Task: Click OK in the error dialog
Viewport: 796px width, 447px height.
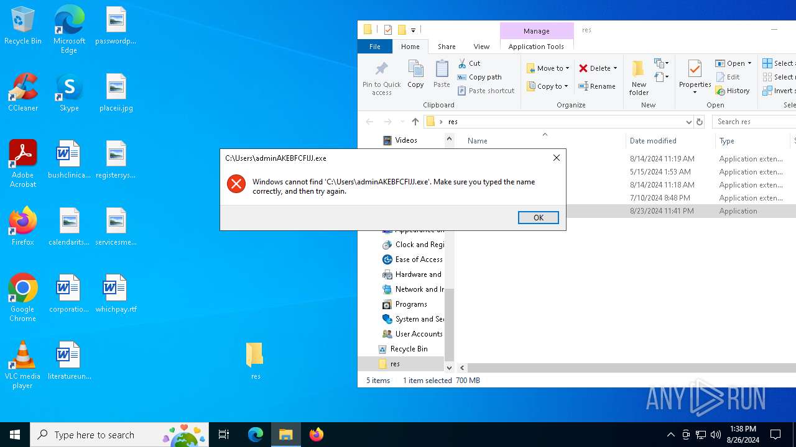Action: 538,217
